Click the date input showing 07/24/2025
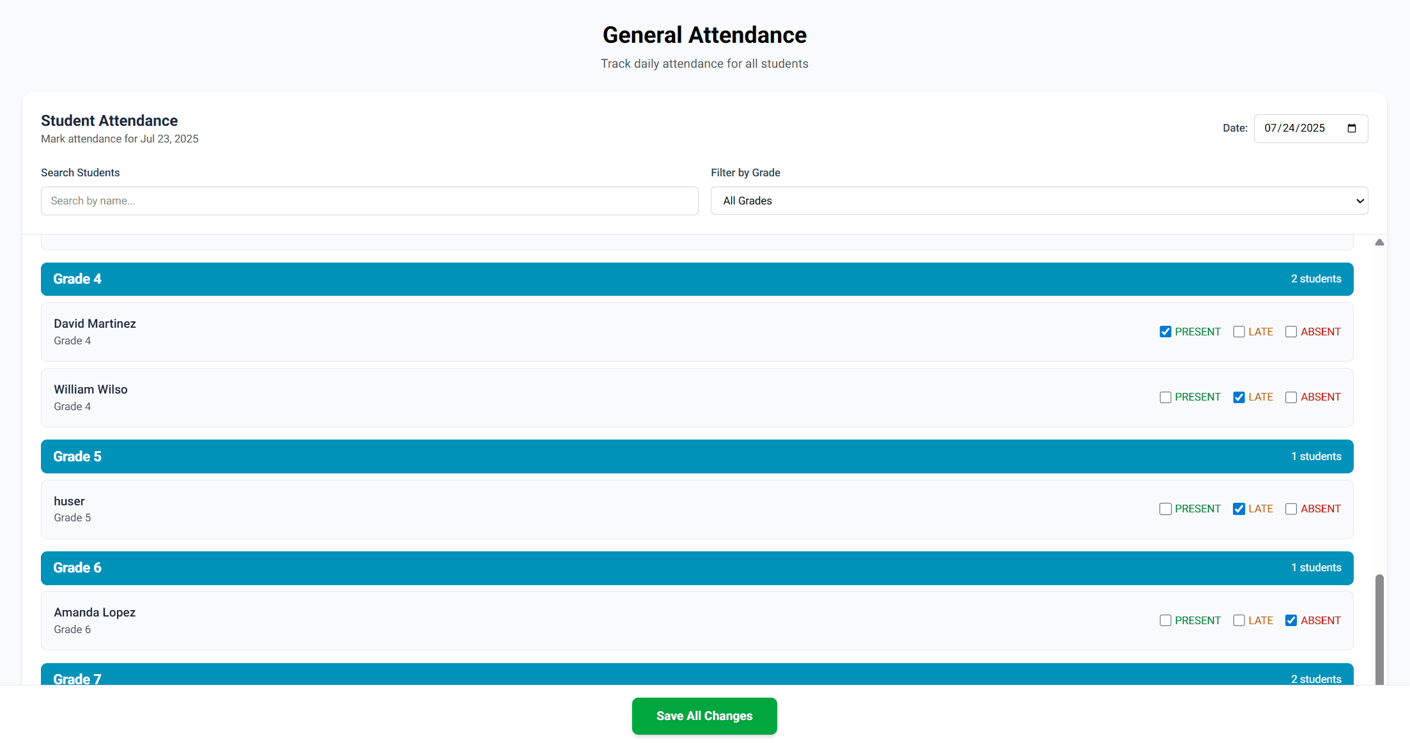 click(x=1298, y=128)
